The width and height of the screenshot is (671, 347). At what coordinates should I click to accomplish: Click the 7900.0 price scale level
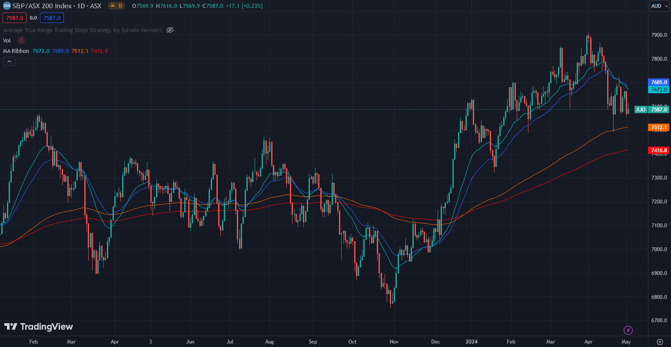(x=659, y=35)
